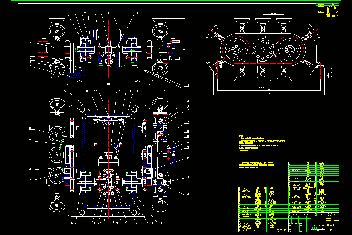Click part callout number 30
352x235 pixels.
[x=131, y=223]
